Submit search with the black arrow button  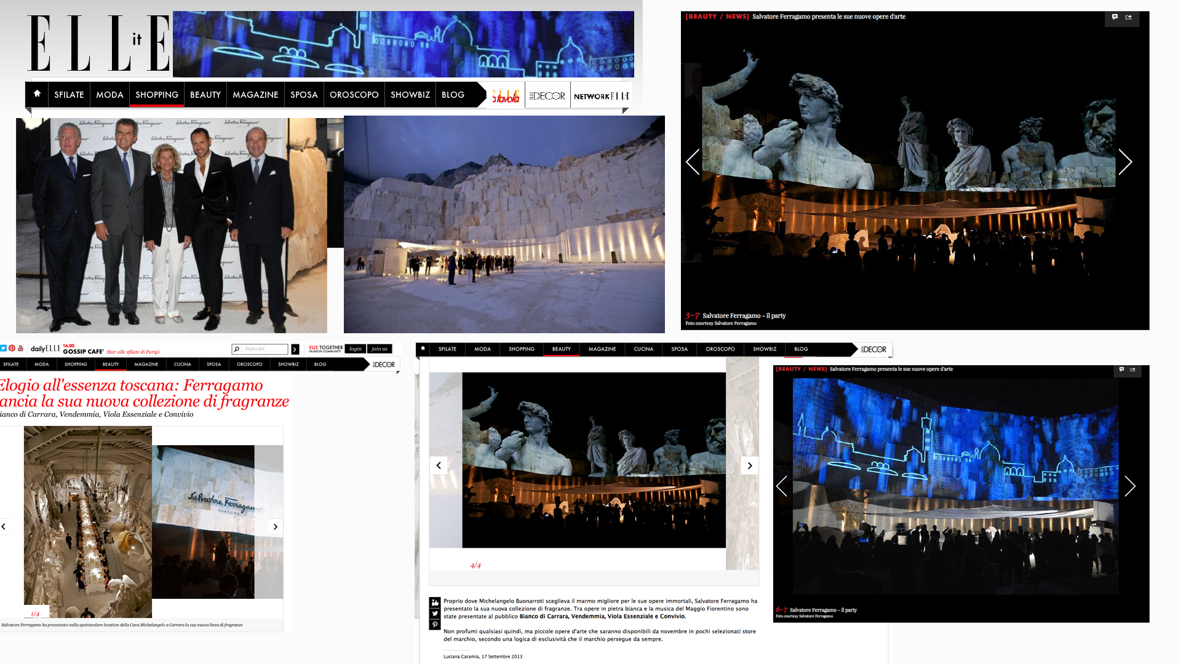tap(295, 349)
